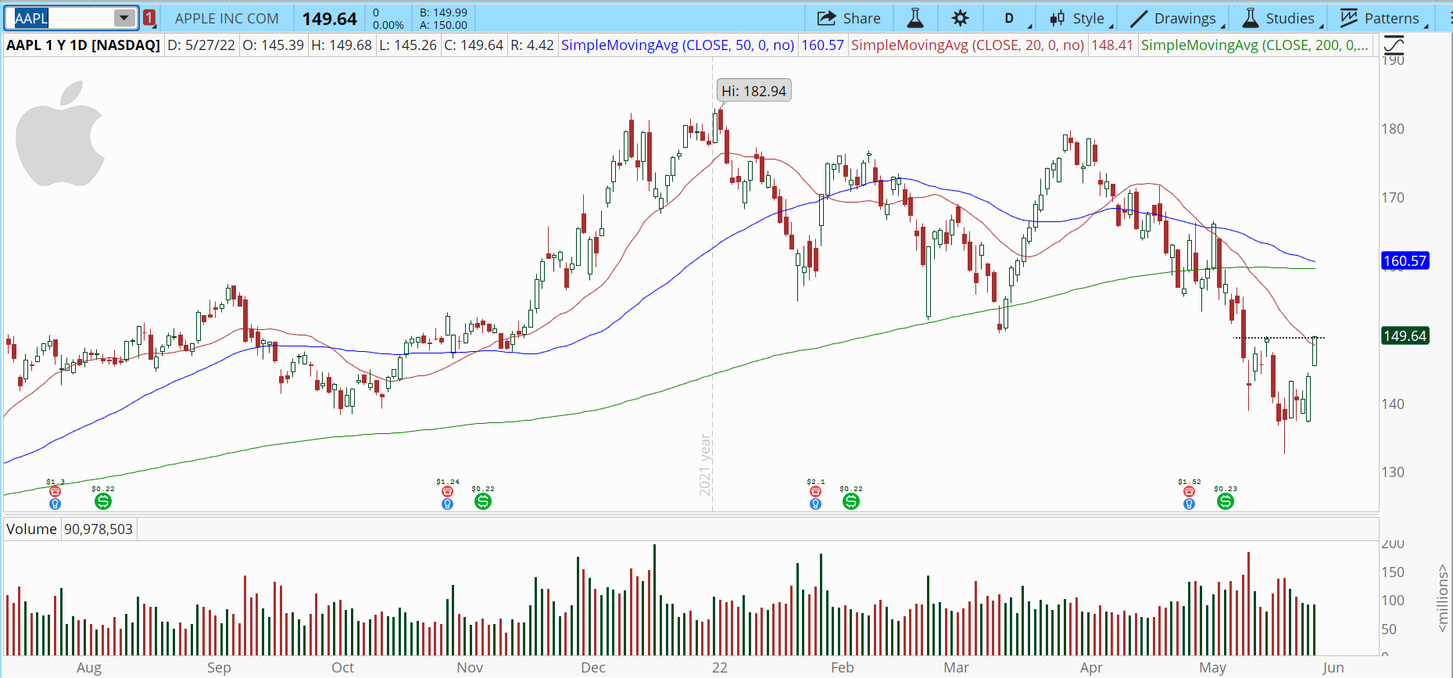Click the C: 149.64 close value in header

click(474, 45)
